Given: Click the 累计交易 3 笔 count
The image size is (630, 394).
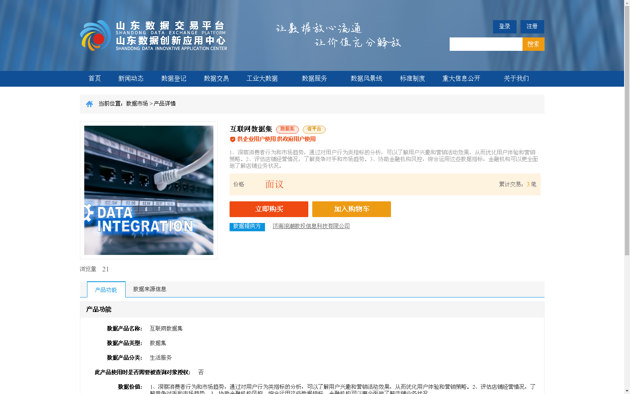Looking at the screenshot, I should [x=518, y=184].
